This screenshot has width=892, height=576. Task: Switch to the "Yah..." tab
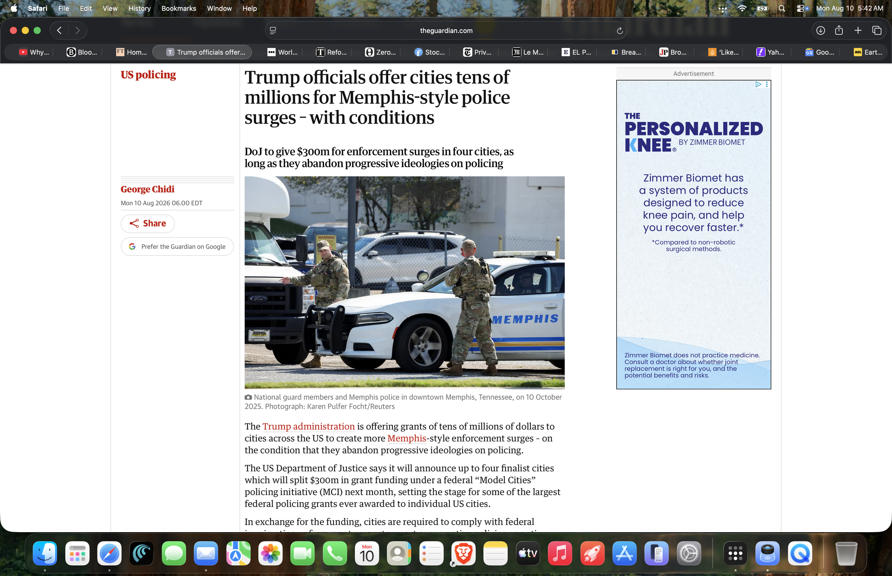770,52
